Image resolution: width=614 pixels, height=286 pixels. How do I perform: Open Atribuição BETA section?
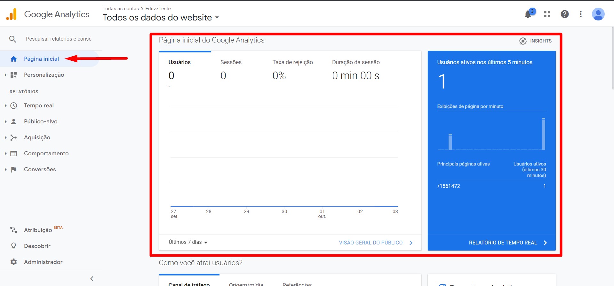(43, 230)
